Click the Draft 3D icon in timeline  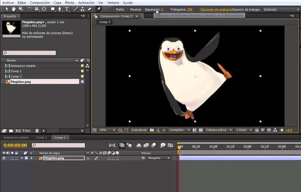coord(129,145)
